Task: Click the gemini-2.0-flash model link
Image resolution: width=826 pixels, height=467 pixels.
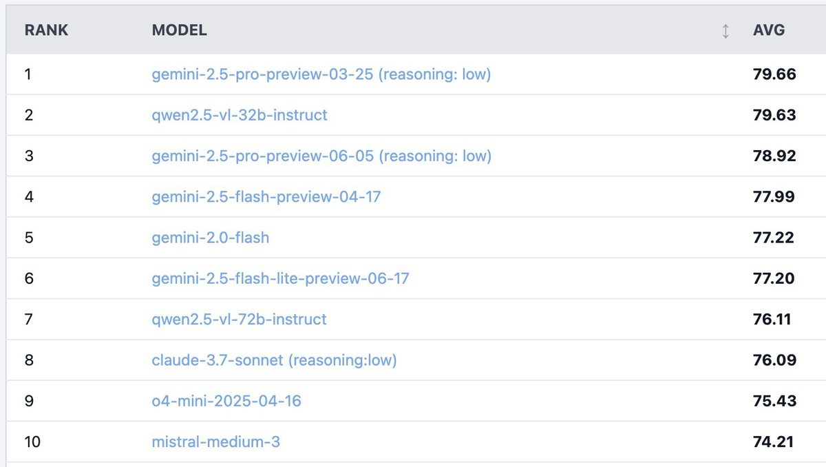Action: point(210,238)
